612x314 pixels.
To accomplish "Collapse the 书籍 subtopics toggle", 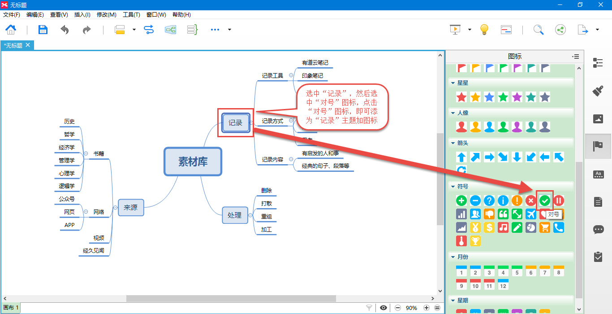I will (x=86, y=153).
